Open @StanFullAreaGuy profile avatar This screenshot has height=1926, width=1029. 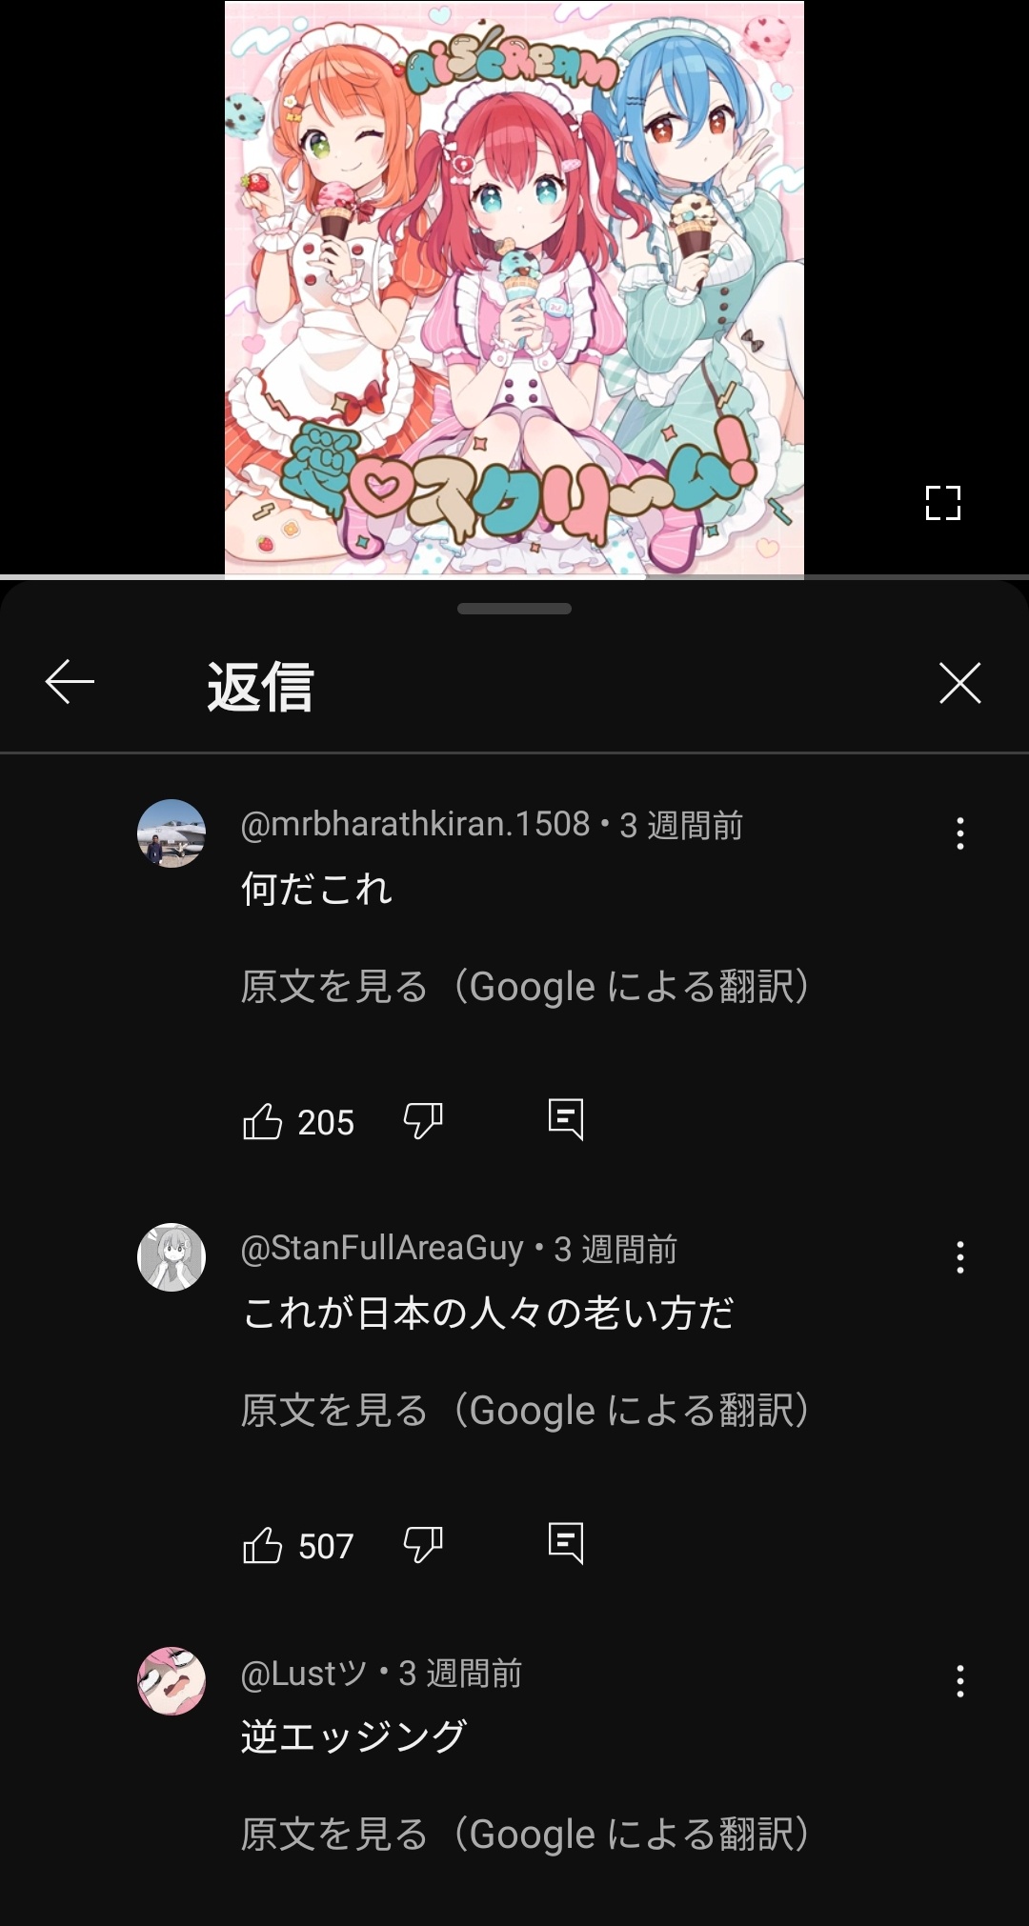pos(171,1257)
